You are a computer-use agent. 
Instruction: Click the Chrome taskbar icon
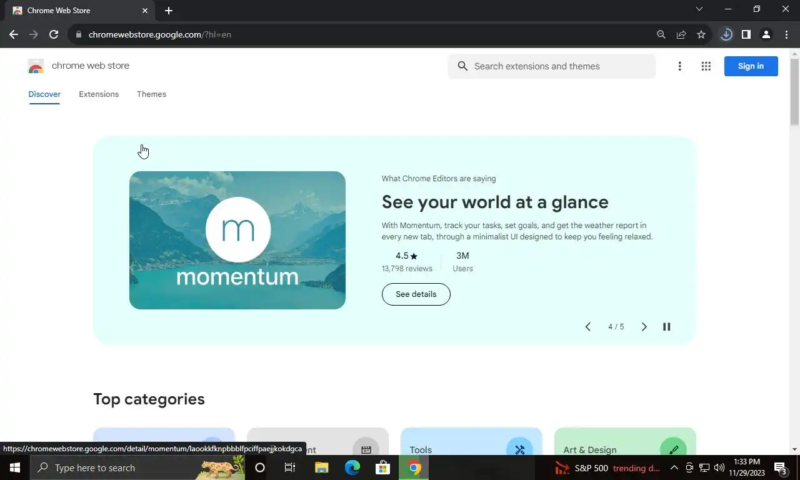(414, 467)
